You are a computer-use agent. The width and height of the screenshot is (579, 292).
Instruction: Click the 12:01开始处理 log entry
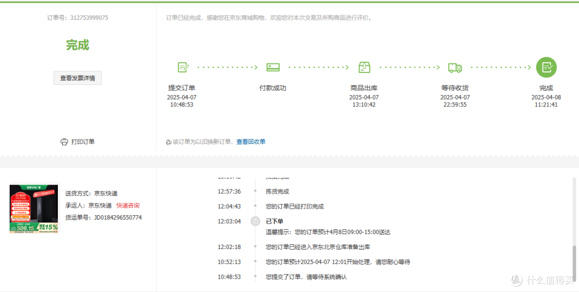pos(338,262)
